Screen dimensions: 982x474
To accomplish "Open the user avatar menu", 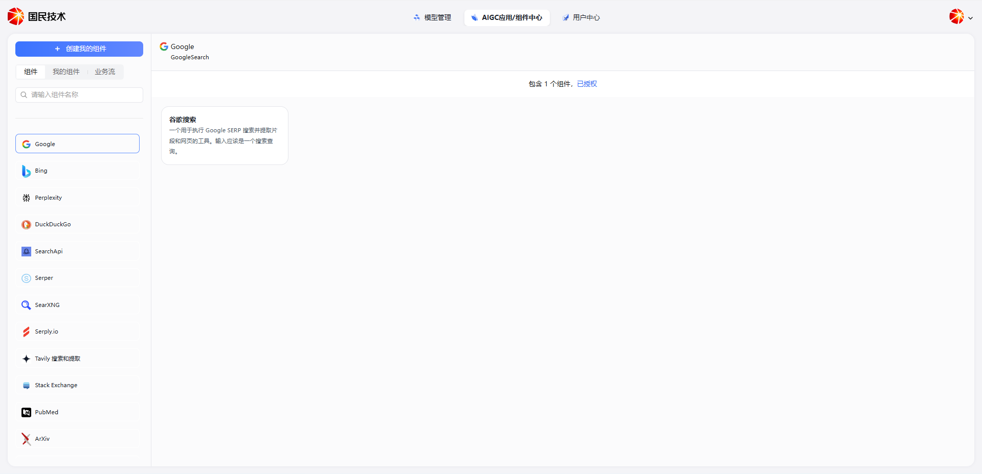I will 961,17.
